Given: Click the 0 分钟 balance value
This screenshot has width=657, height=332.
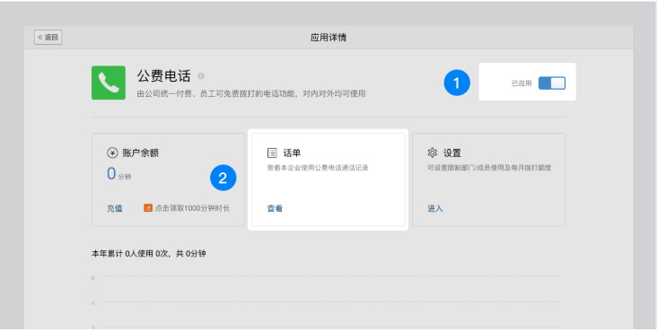Looking at the screenshot, I should (119, 174).
